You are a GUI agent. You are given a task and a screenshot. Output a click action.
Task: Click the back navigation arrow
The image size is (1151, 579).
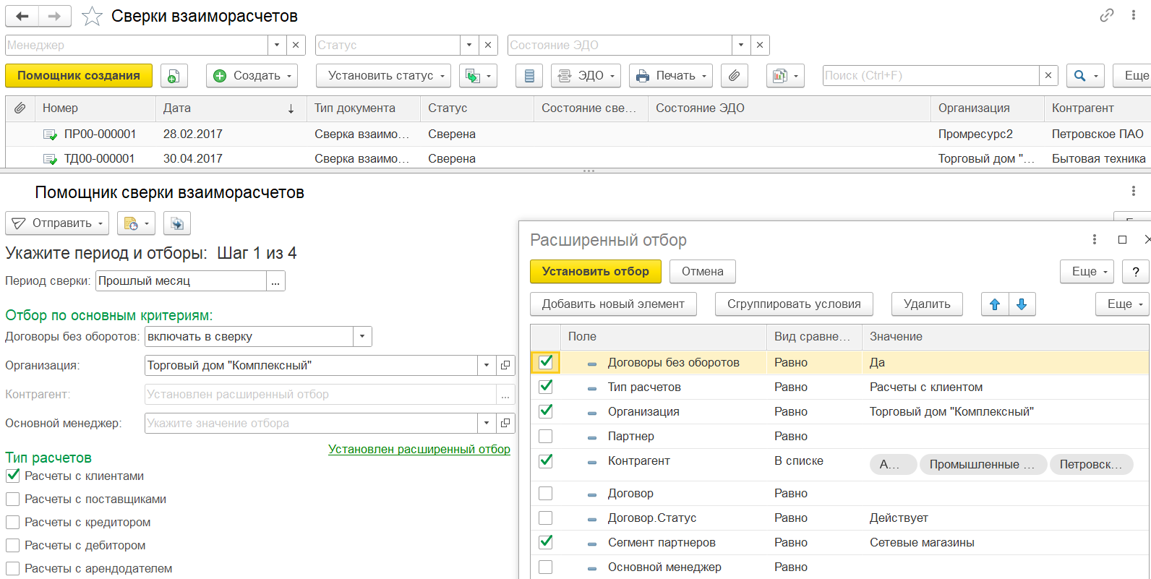tap(22, 16)
